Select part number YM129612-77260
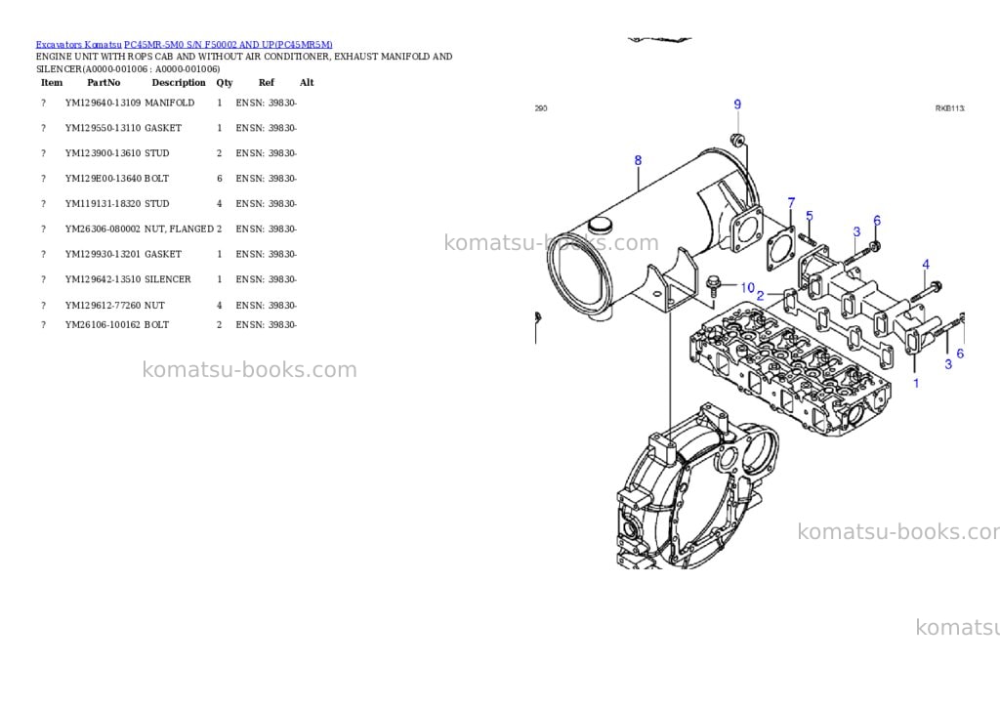The width and height of the screenshot is (1000, 708). (x=104, y=306)
